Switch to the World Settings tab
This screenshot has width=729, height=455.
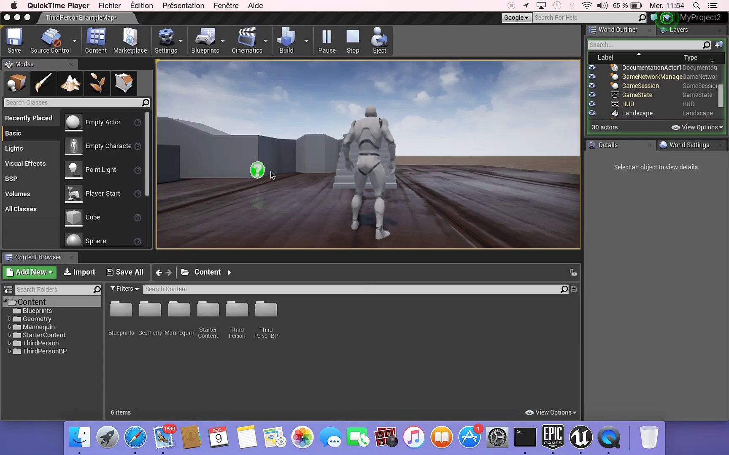pos(689,145)
